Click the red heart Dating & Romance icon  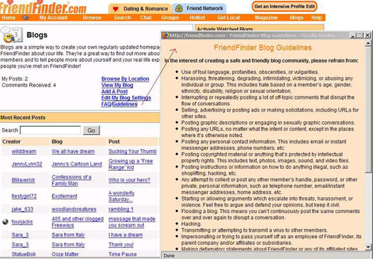click(115, 9)
